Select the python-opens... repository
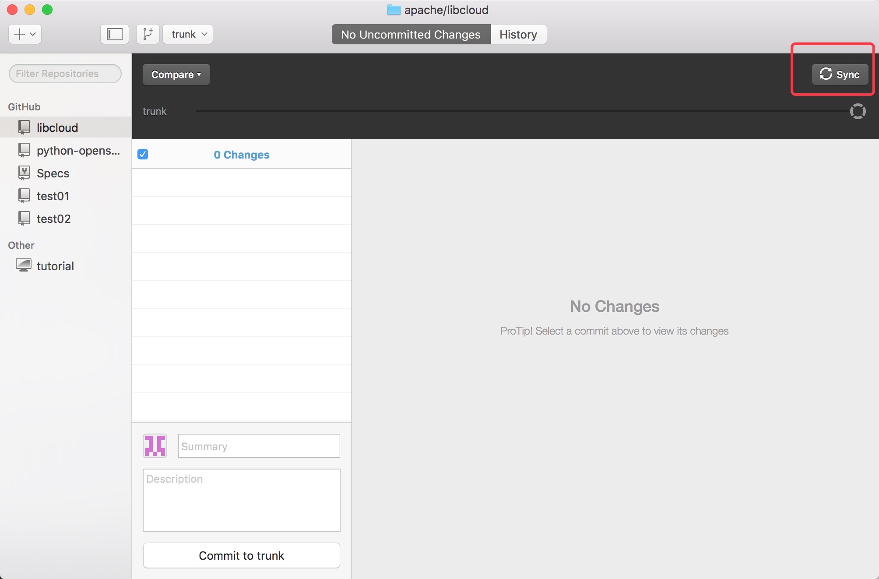The width and height of the screenshot is (879, 579). 78,151
